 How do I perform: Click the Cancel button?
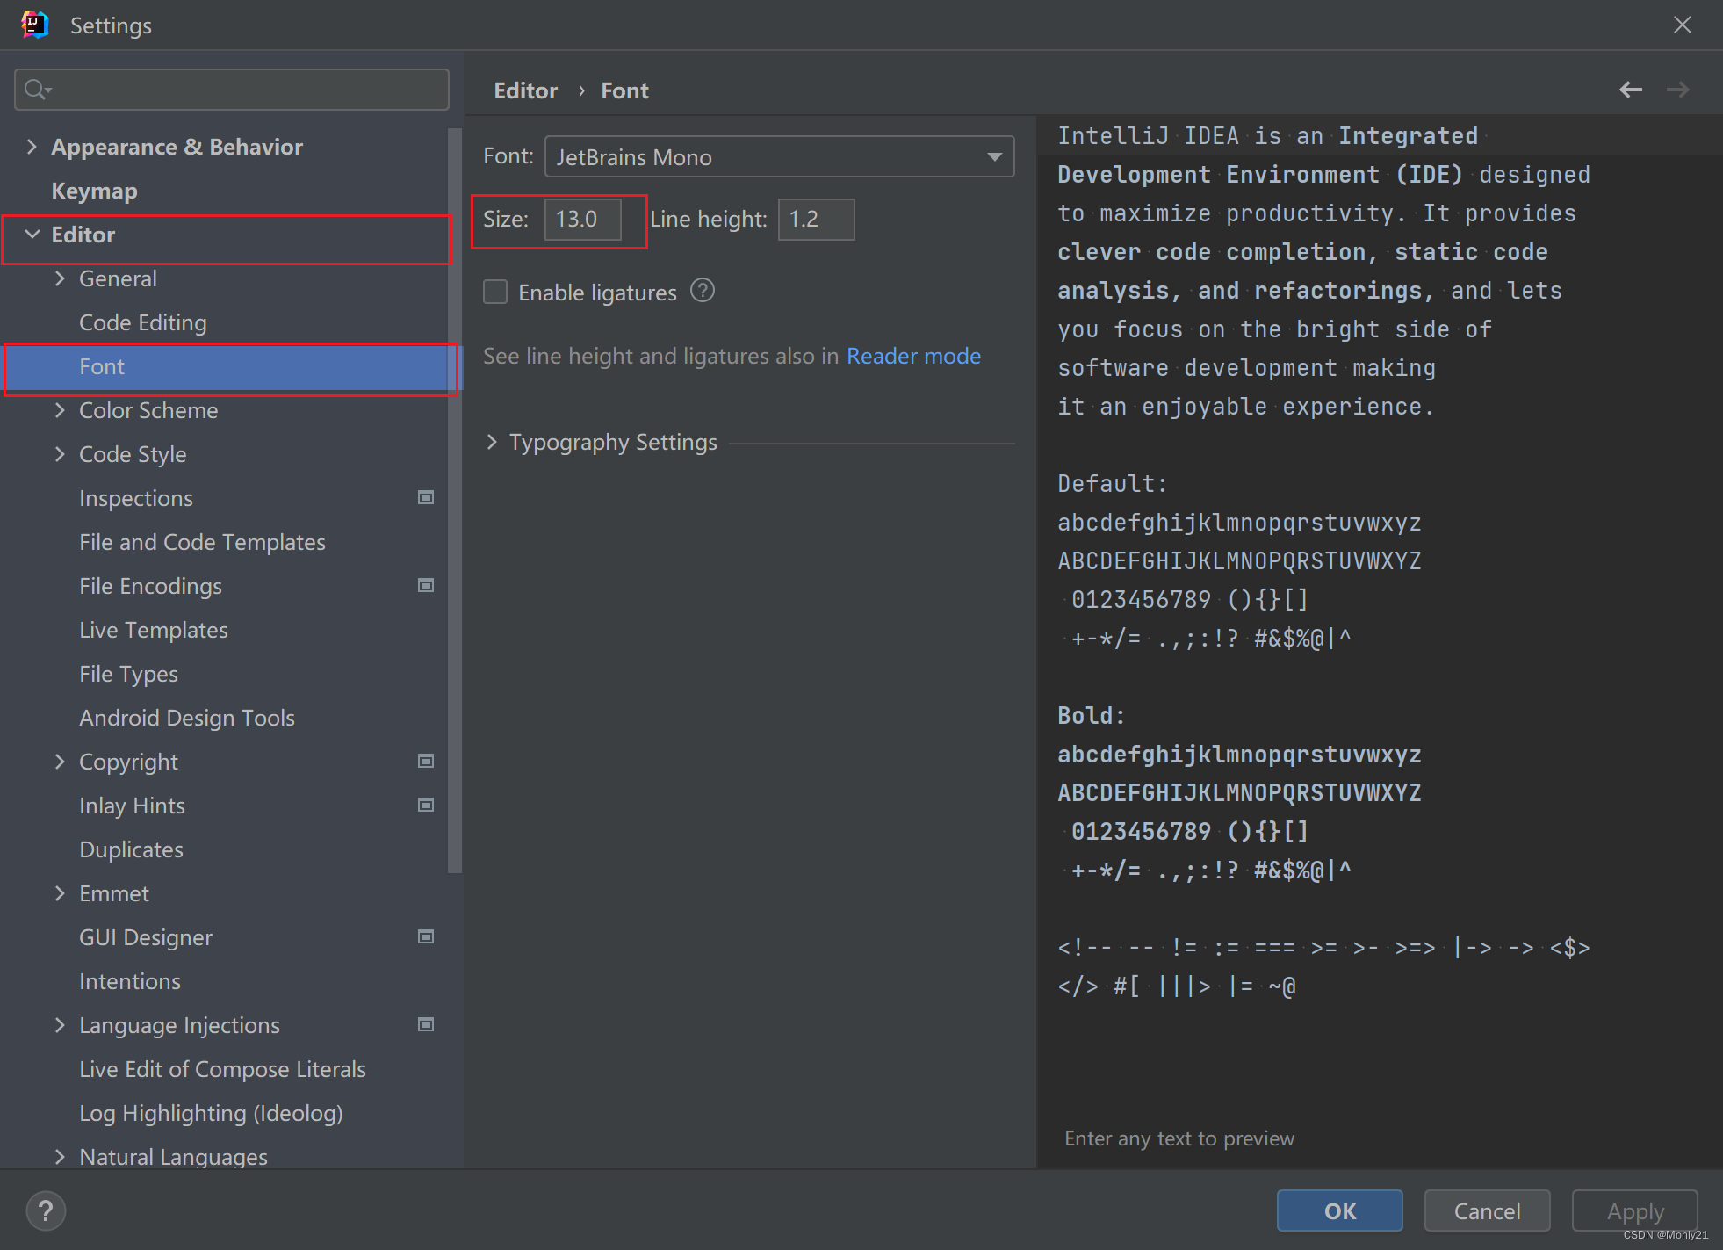[x=1487, y=1210]
